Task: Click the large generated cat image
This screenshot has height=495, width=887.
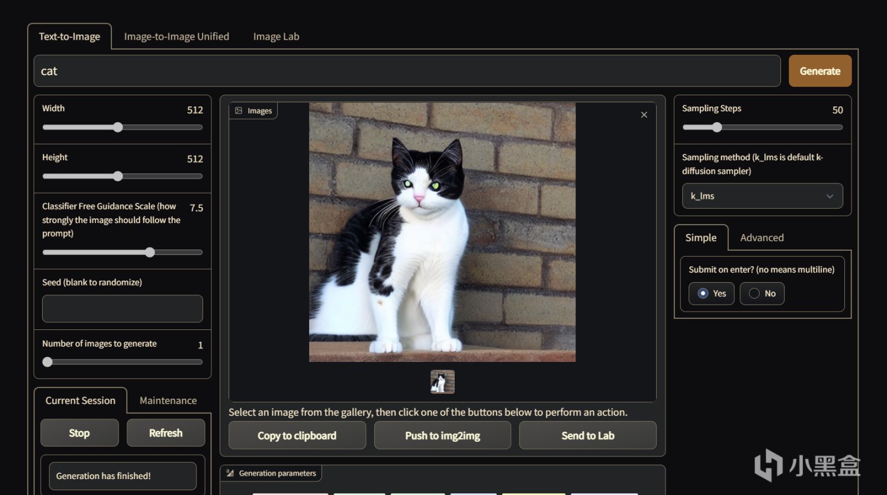Action: click(442, 232)
